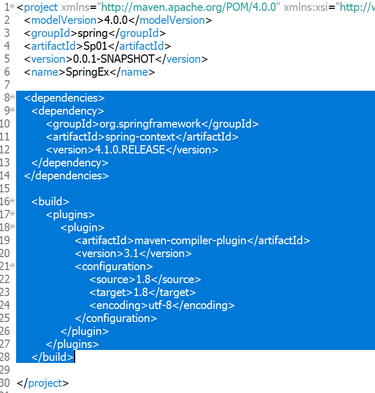Click the spring-context artifactId text
Screen dimensions: 375x393
[140, 137]
